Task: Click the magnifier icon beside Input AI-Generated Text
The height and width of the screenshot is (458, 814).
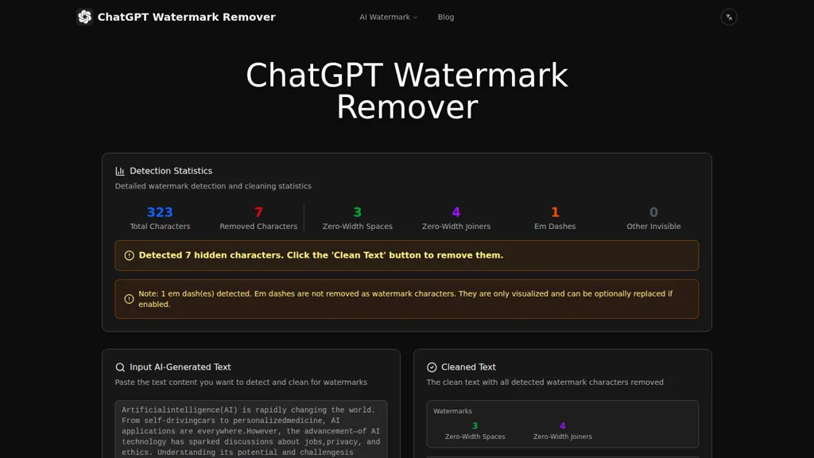Action: tap(120, 367)
